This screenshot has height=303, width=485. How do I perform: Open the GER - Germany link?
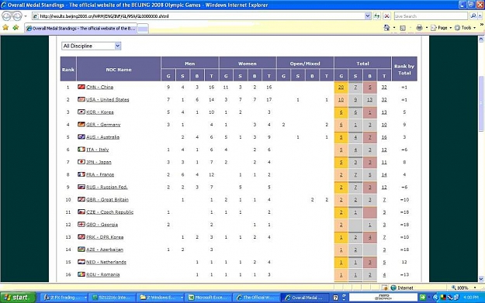pyautogui.click(x=103, y=125)
